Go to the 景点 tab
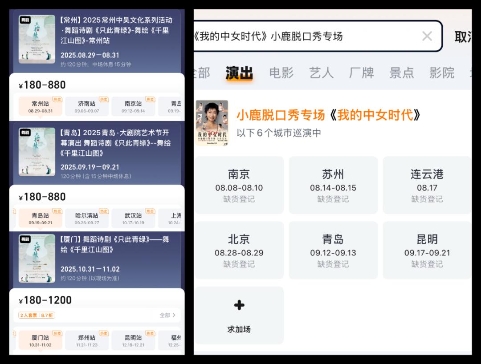Screen dimensions: 481x364 401,73
